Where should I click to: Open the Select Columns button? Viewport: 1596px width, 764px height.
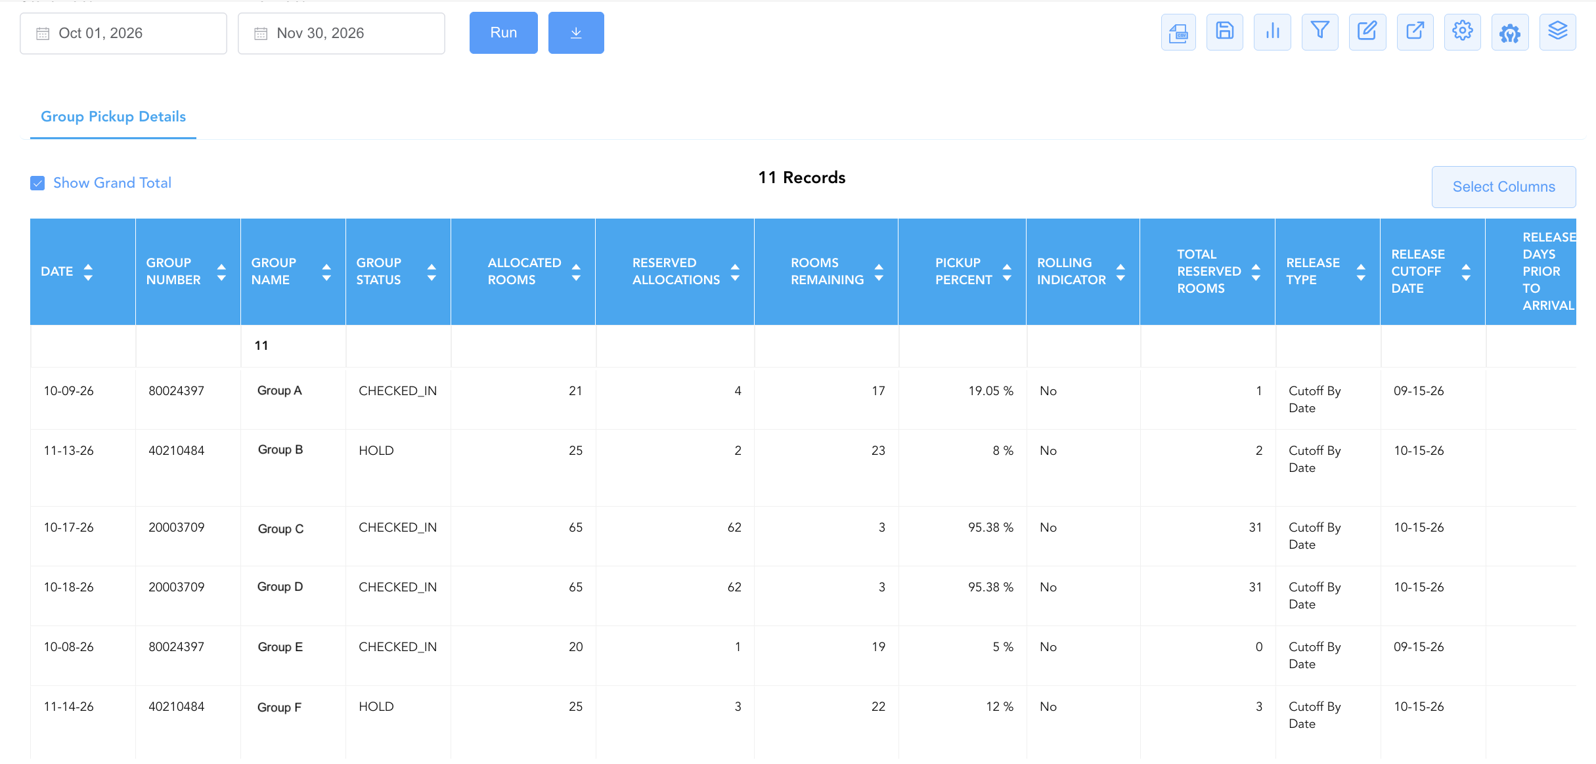click(x=1503, y=187)
